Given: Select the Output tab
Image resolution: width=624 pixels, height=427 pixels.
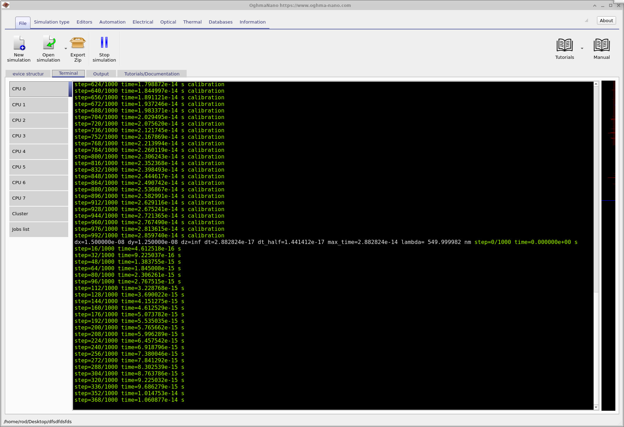Looking at the screenshot, I should pyautogui.click(x=101, y=74).
